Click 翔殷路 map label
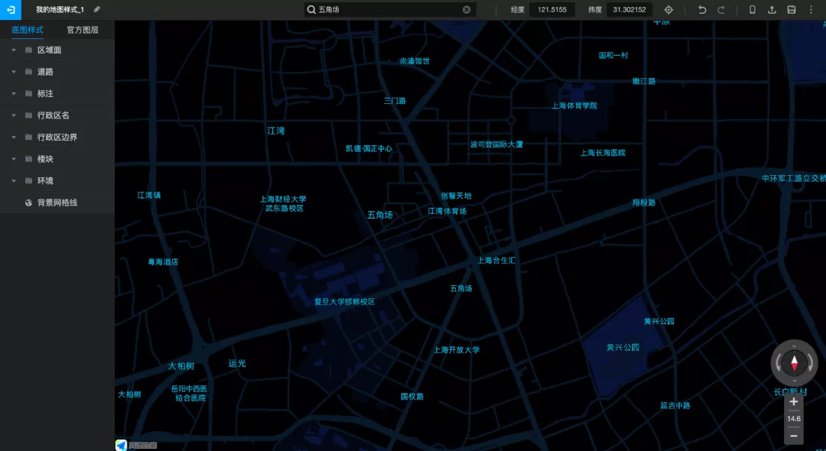 coord(644,202)
